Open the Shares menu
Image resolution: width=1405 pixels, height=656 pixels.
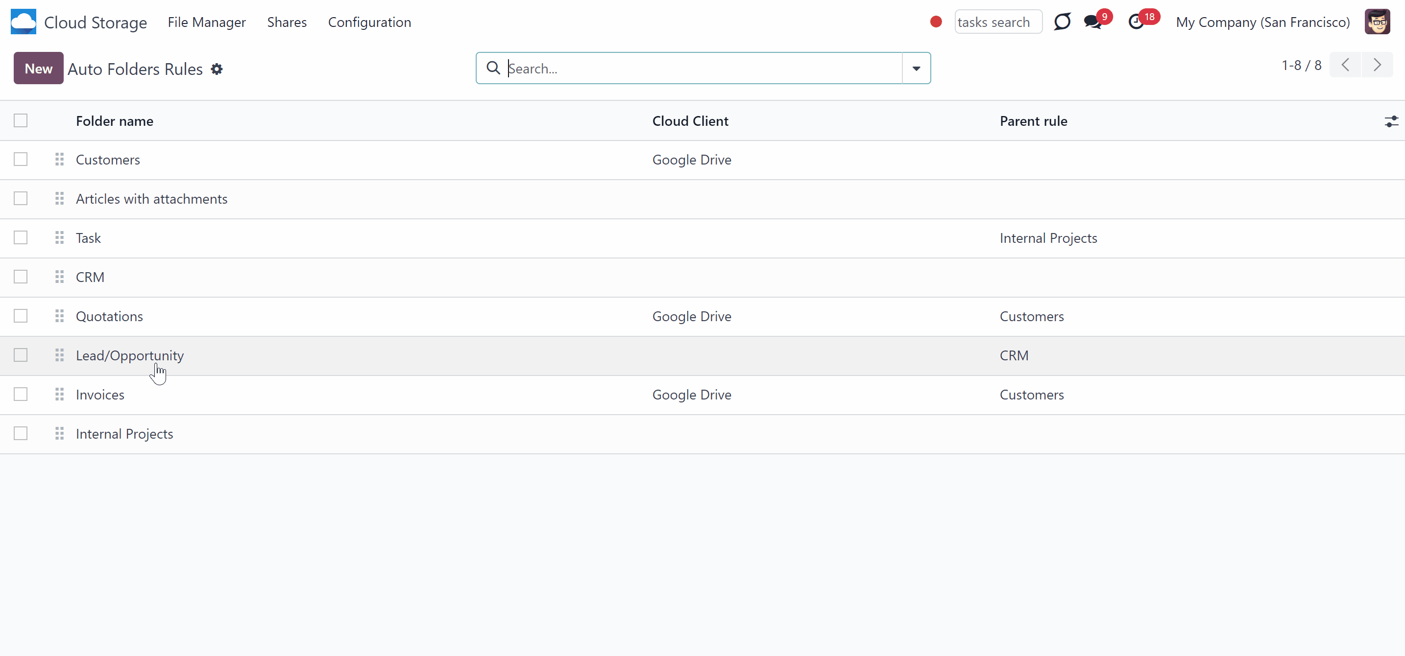point(287,23)
